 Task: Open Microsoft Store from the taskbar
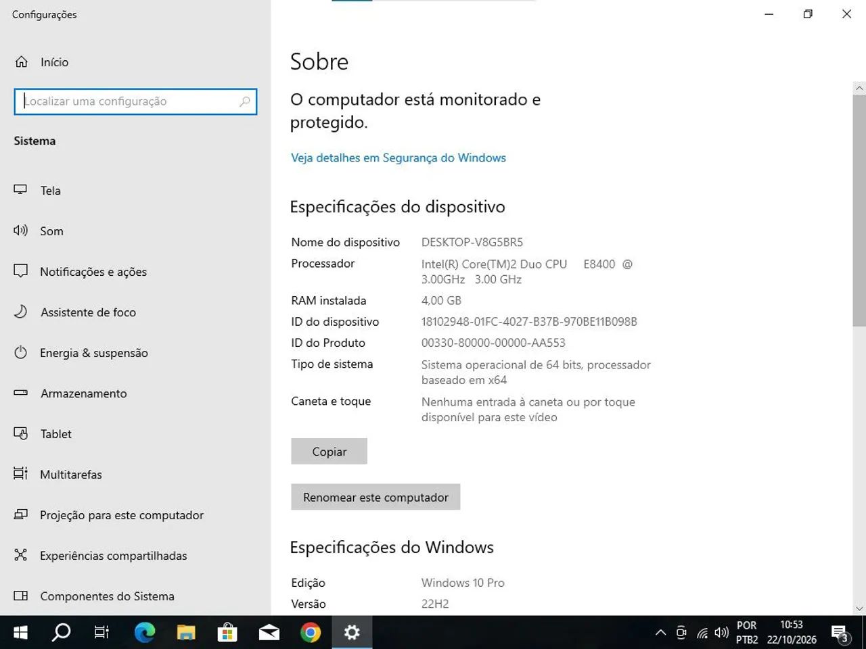coord(227,632)
